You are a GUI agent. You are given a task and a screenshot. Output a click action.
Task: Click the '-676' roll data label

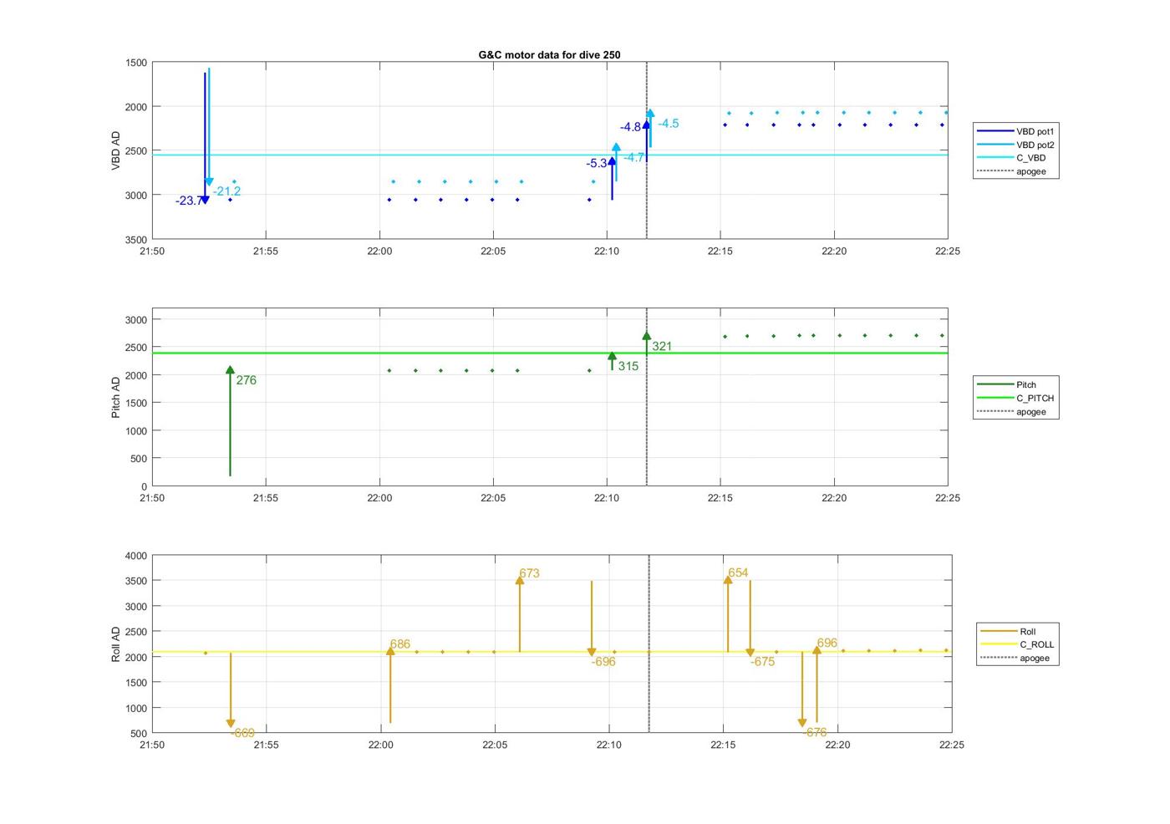pyautogui.click(x=815, y=732)
